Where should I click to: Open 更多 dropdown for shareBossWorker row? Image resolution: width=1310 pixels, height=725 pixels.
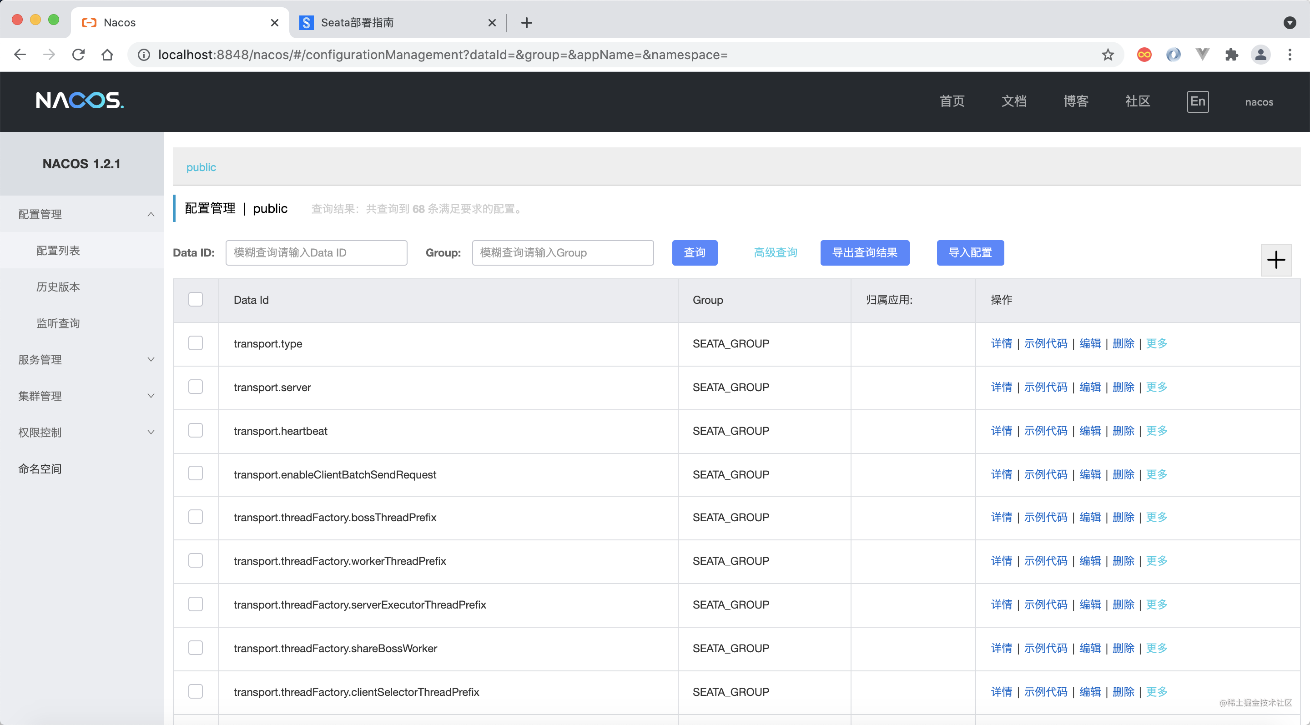(x=1156, y=648)
